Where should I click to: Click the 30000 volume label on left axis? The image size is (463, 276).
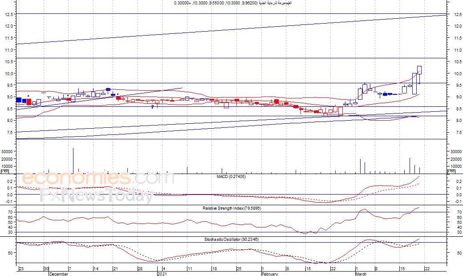click(7, 151)
